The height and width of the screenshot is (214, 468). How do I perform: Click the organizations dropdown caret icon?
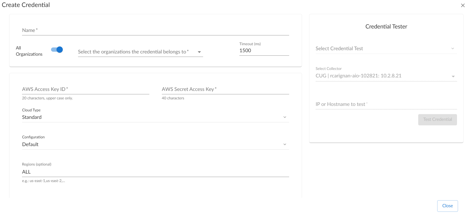coord(199,52)
